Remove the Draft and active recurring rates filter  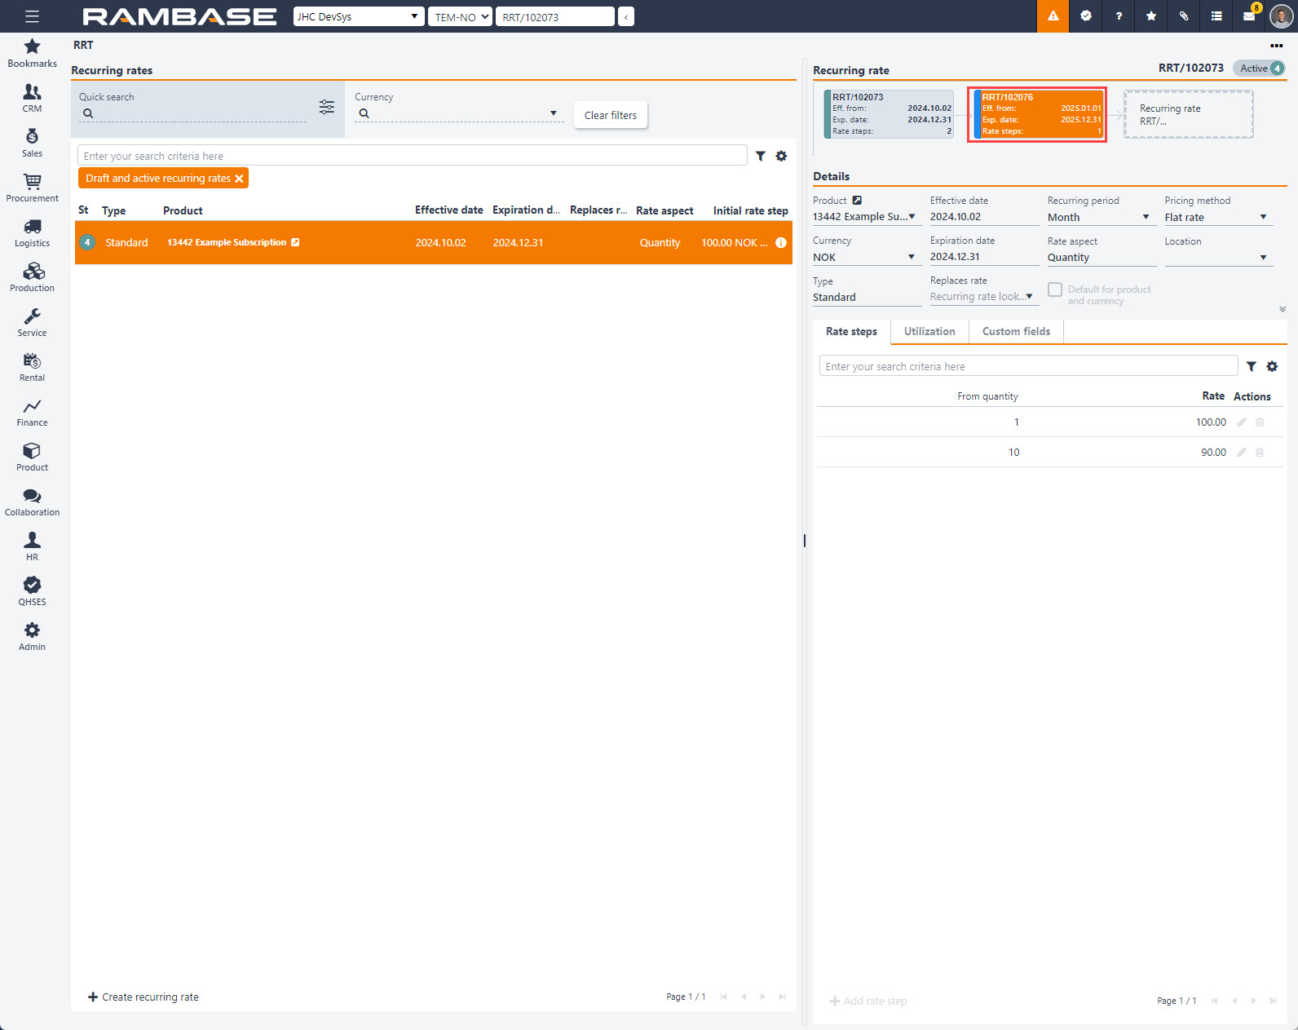(x=239, y=179)
